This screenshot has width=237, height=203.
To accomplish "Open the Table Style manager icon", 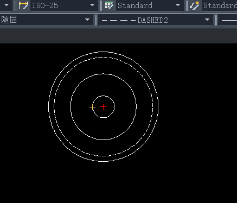I will pyautogui.click(x=109, y=5).
